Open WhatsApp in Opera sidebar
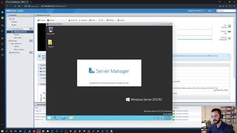Image resolution: width=237 pixels, height=133 pixels. (3, 18)
